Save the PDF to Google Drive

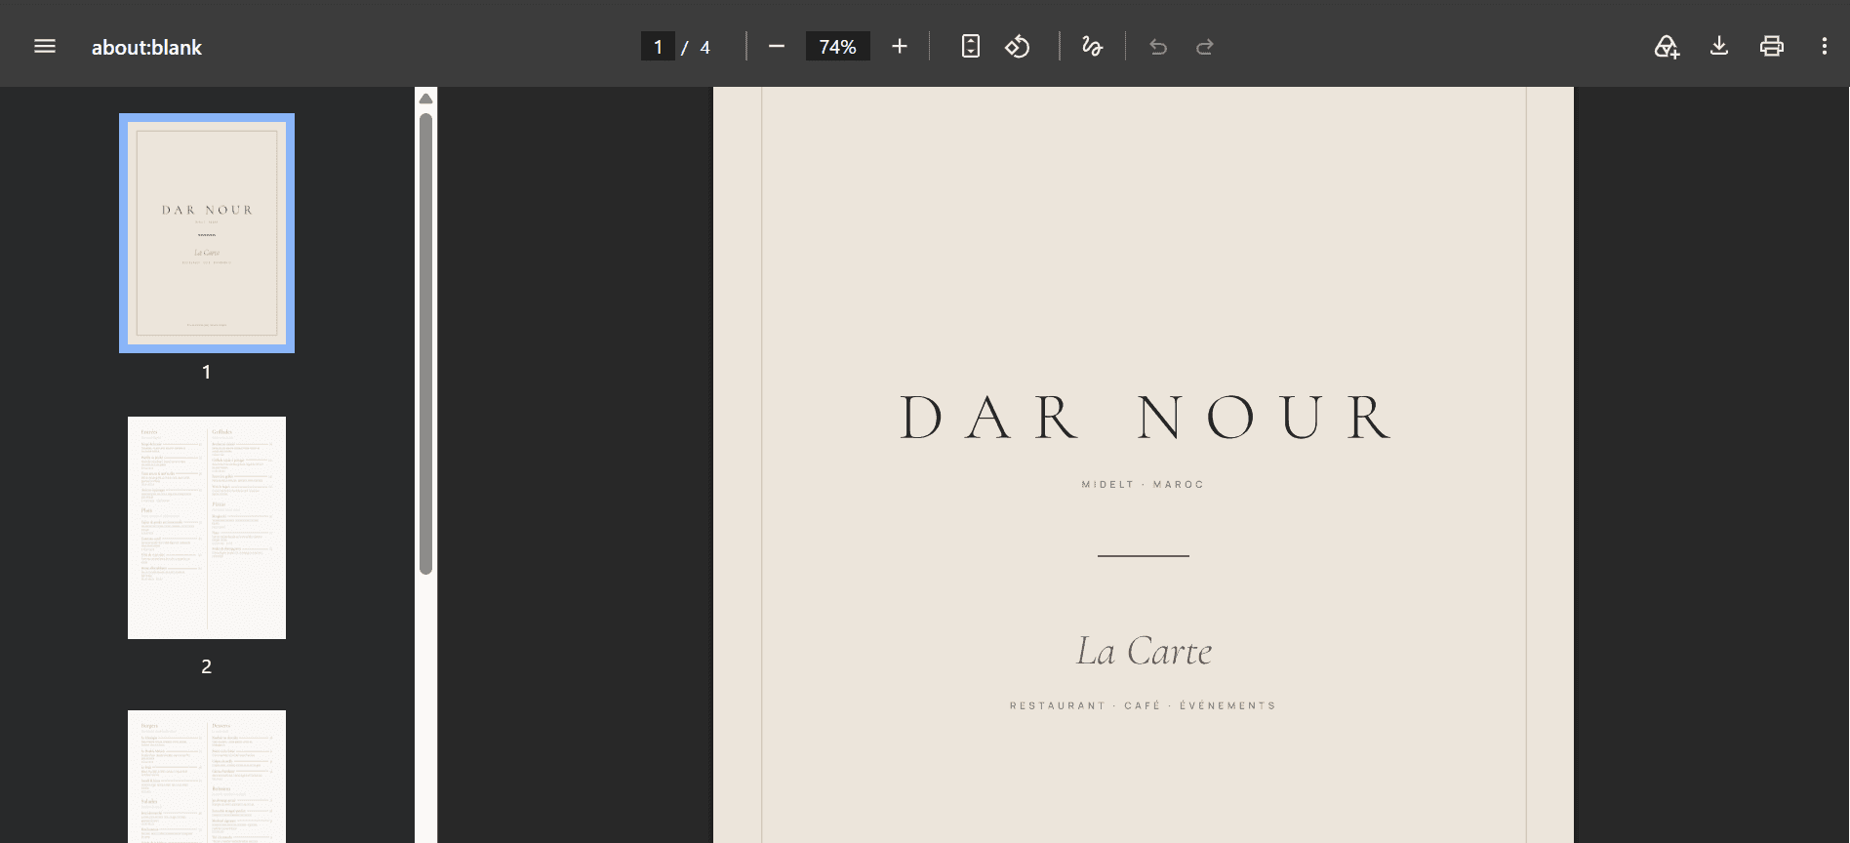[1667, 47]
